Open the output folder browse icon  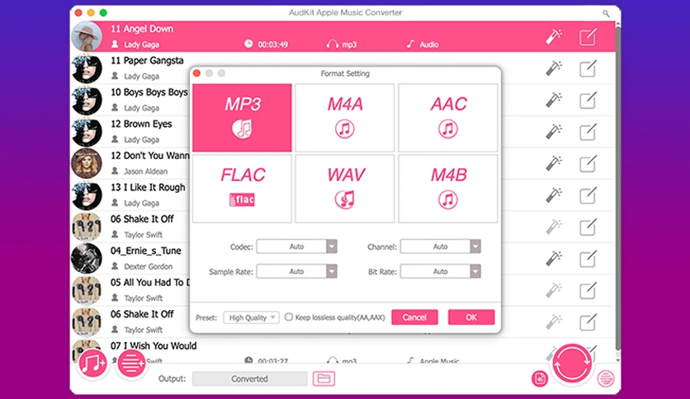tap(324, 378)
